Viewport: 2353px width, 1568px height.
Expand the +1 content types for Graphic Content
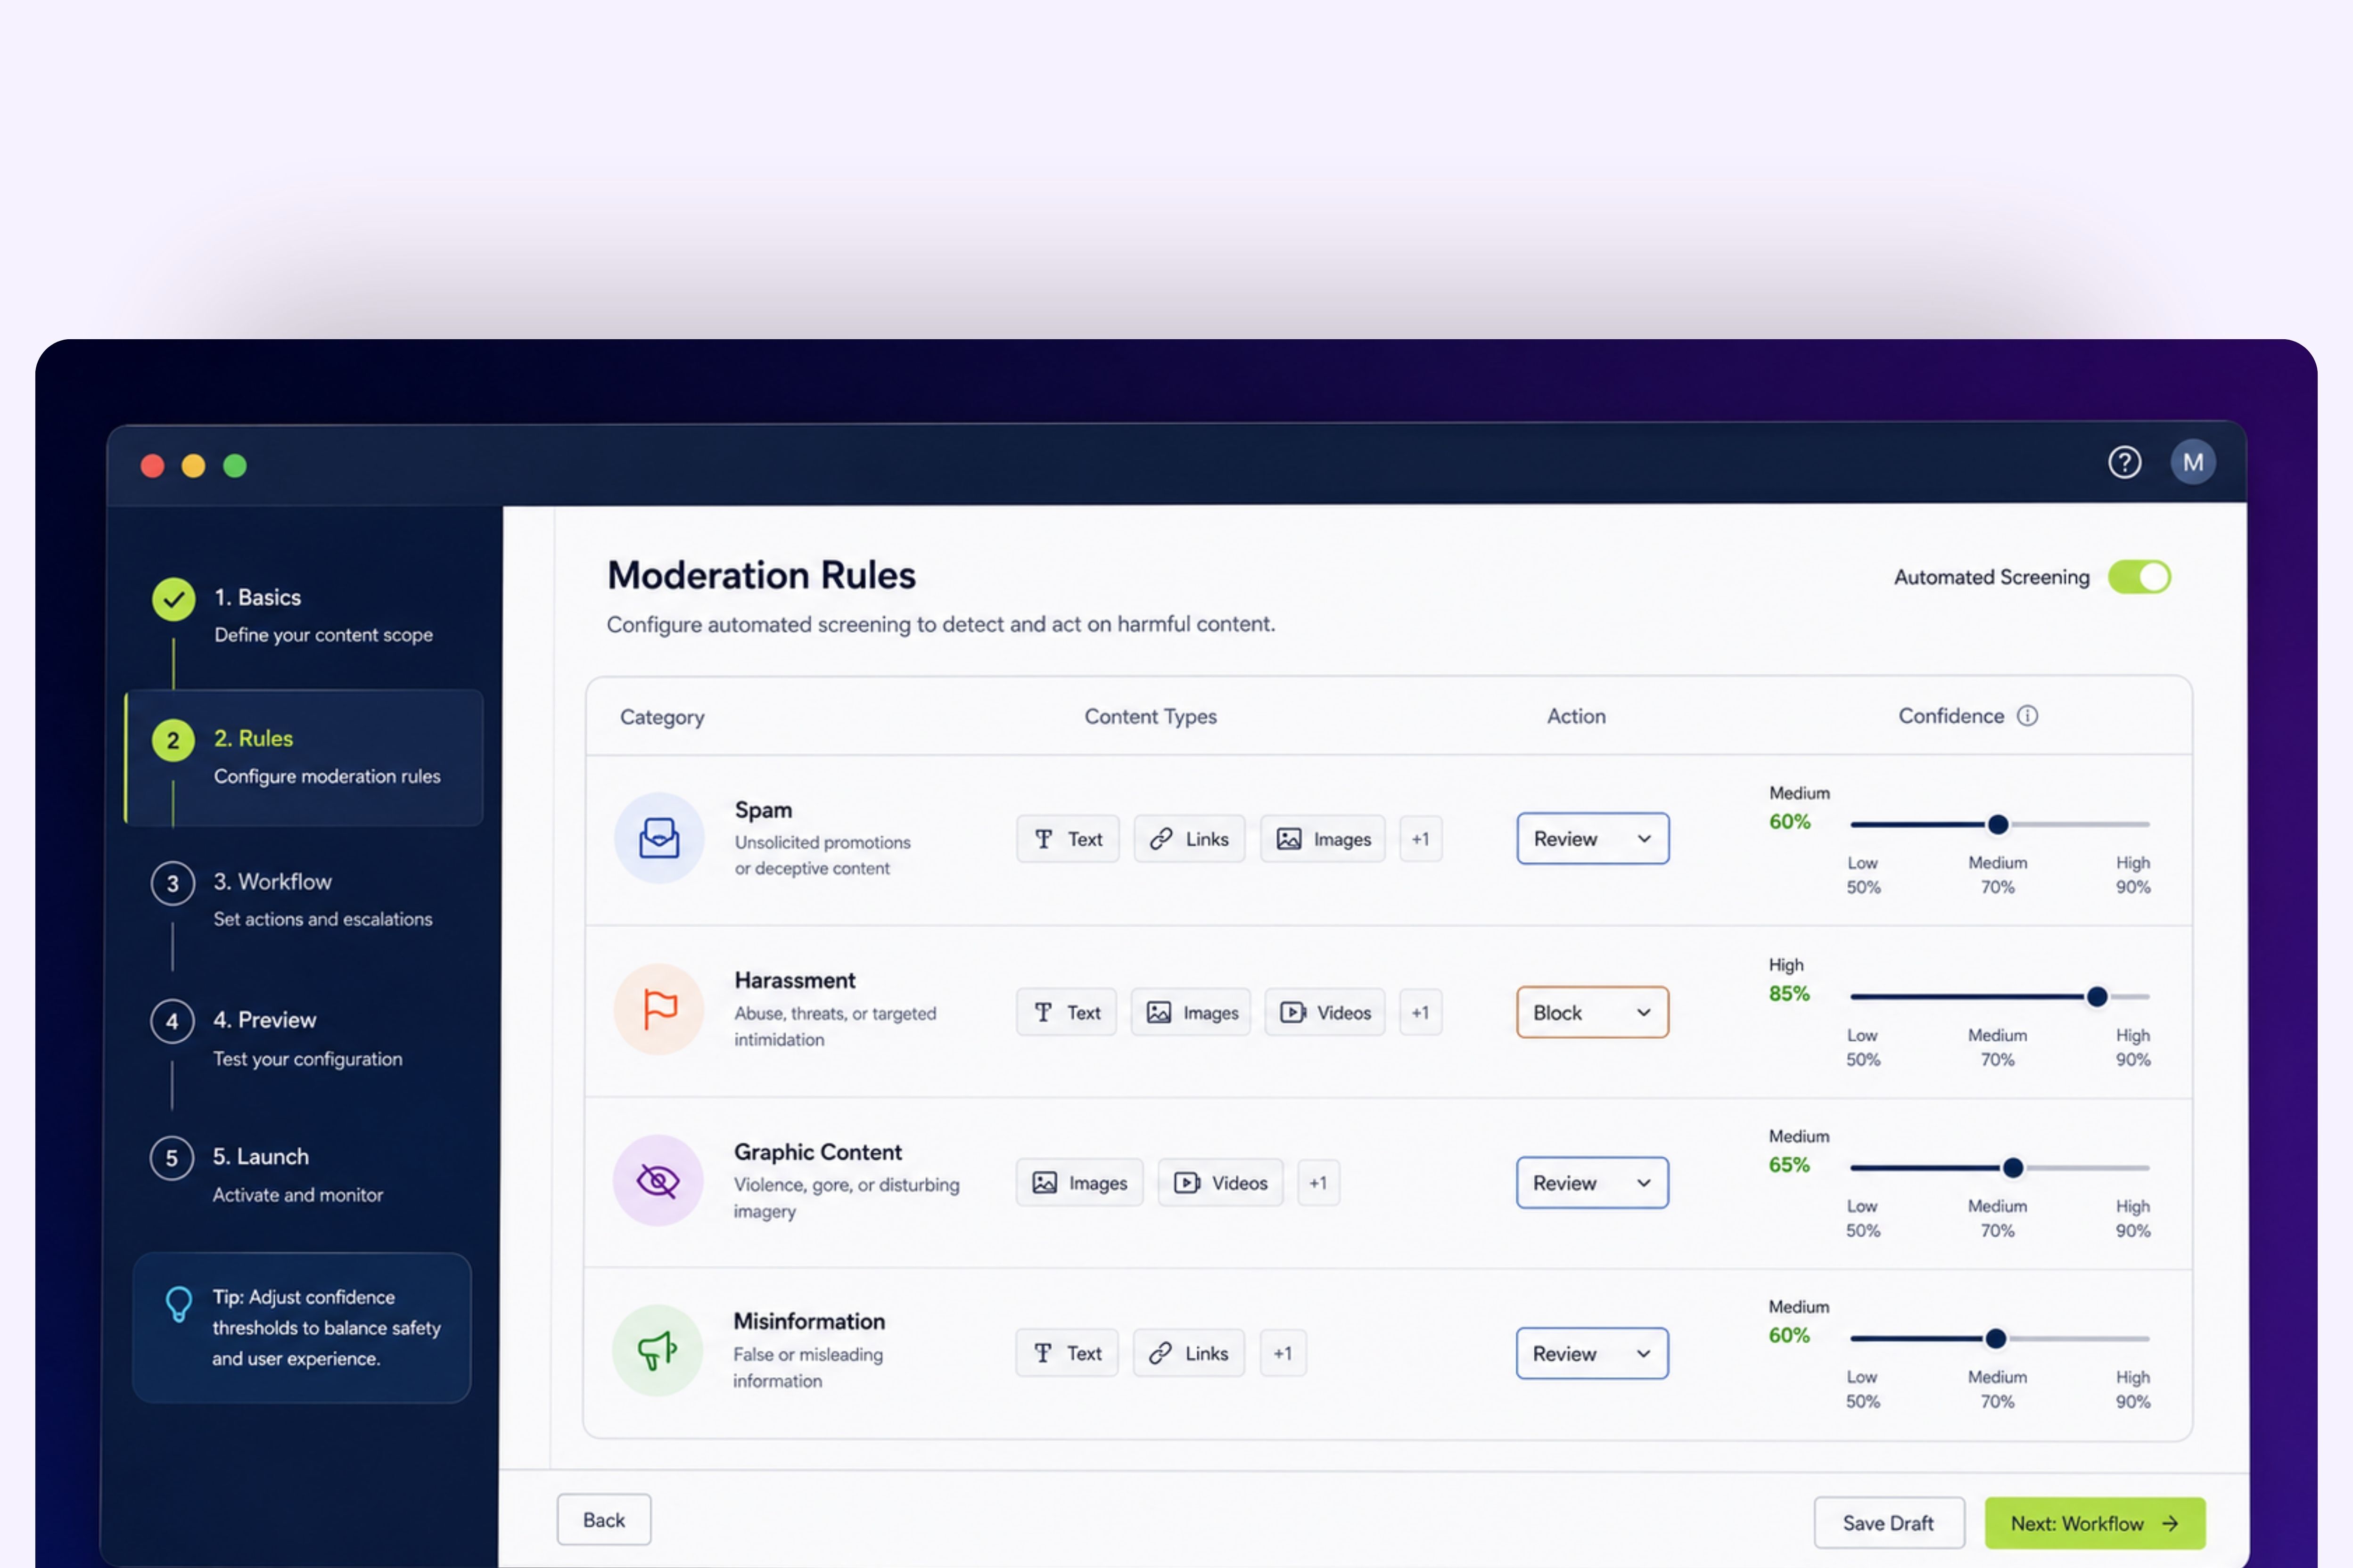click(1318, 1183)
